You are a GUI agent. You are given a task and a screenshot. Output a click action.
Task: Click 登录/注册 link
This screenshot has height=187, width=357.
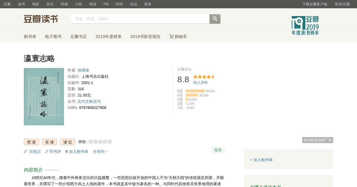click(x=342, y=4)
